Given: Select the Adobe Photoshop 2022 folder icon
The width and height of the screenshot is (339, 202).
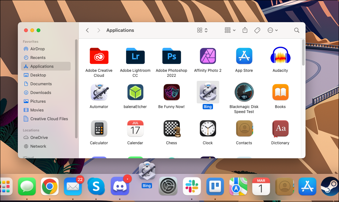Looking at the screenshot, I should 171,56.
